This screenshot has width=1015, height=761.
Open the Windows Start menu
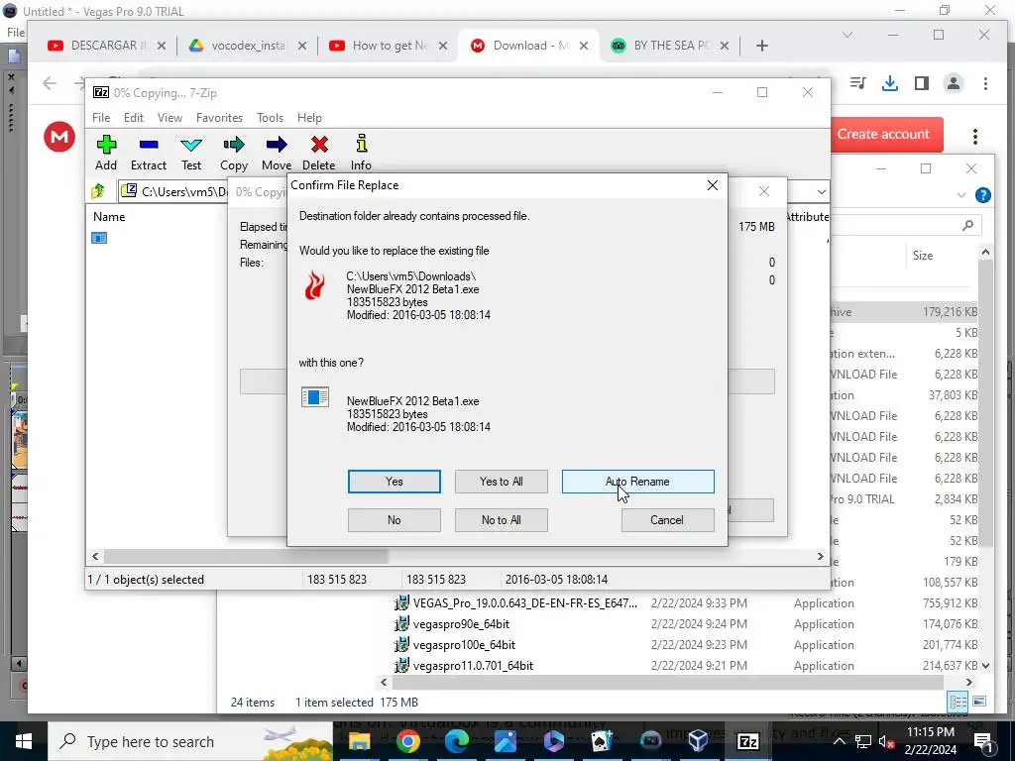(x=24, y=741)
